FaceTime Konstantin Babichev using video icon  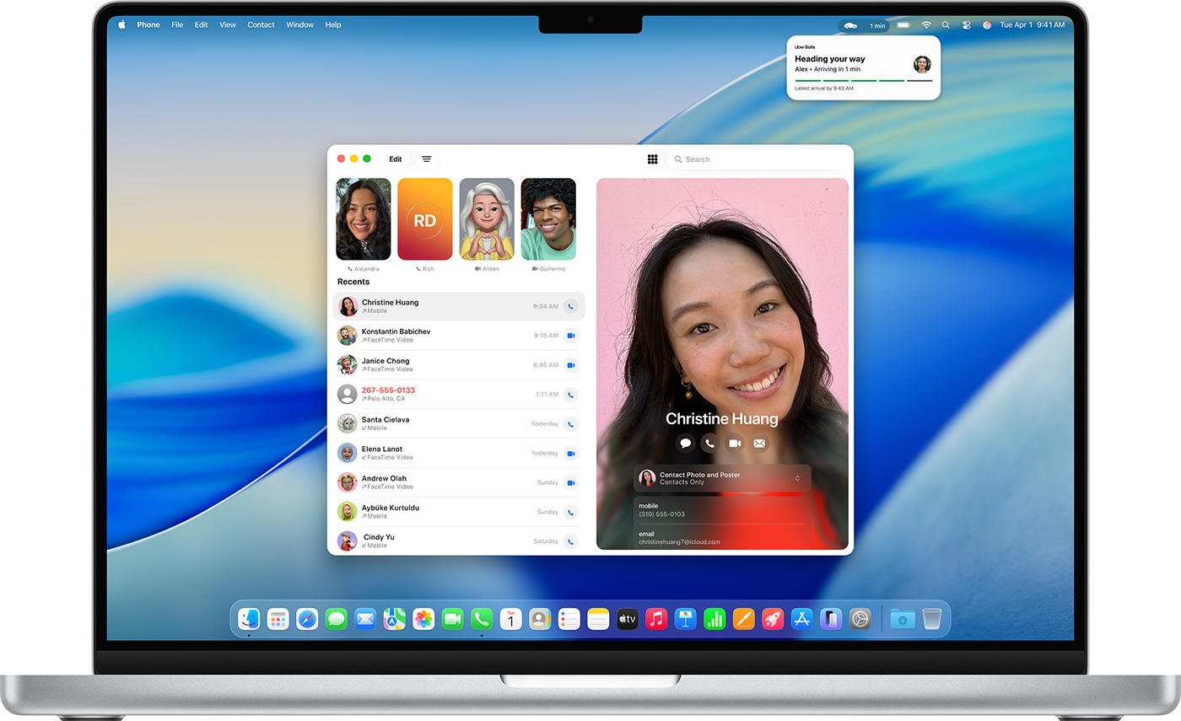570,336
